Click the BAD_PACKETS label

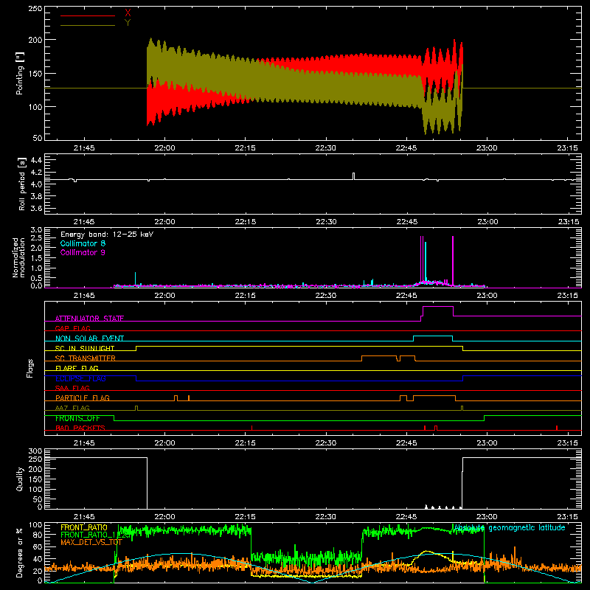[80, 428]
